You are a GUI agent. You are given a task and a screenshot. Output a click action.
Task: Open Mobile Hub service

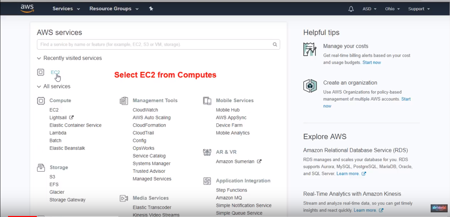pyautogui.click(x=228, y=110)
